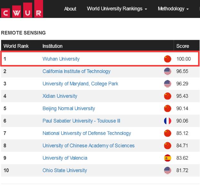Visit California Institute of Technology link
This screenshot has height=196, width=200.
(76, 71)
